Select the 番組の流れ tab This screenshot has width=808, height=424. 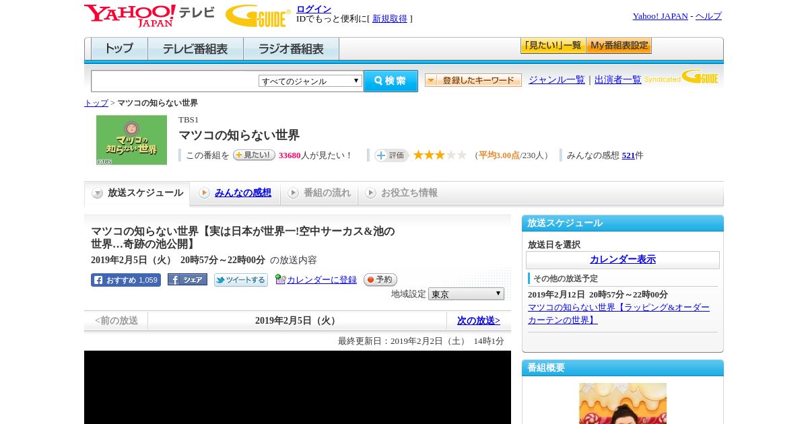319,193
